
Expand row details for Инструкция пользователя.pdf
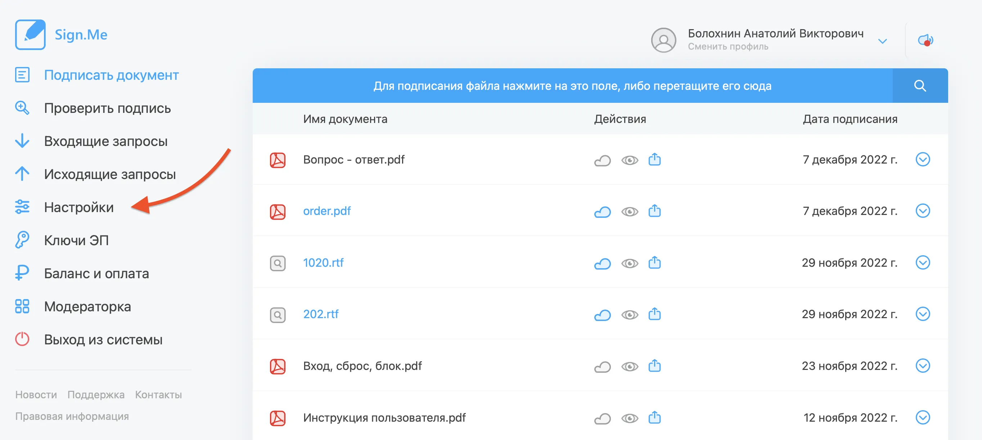click(923, 417)
